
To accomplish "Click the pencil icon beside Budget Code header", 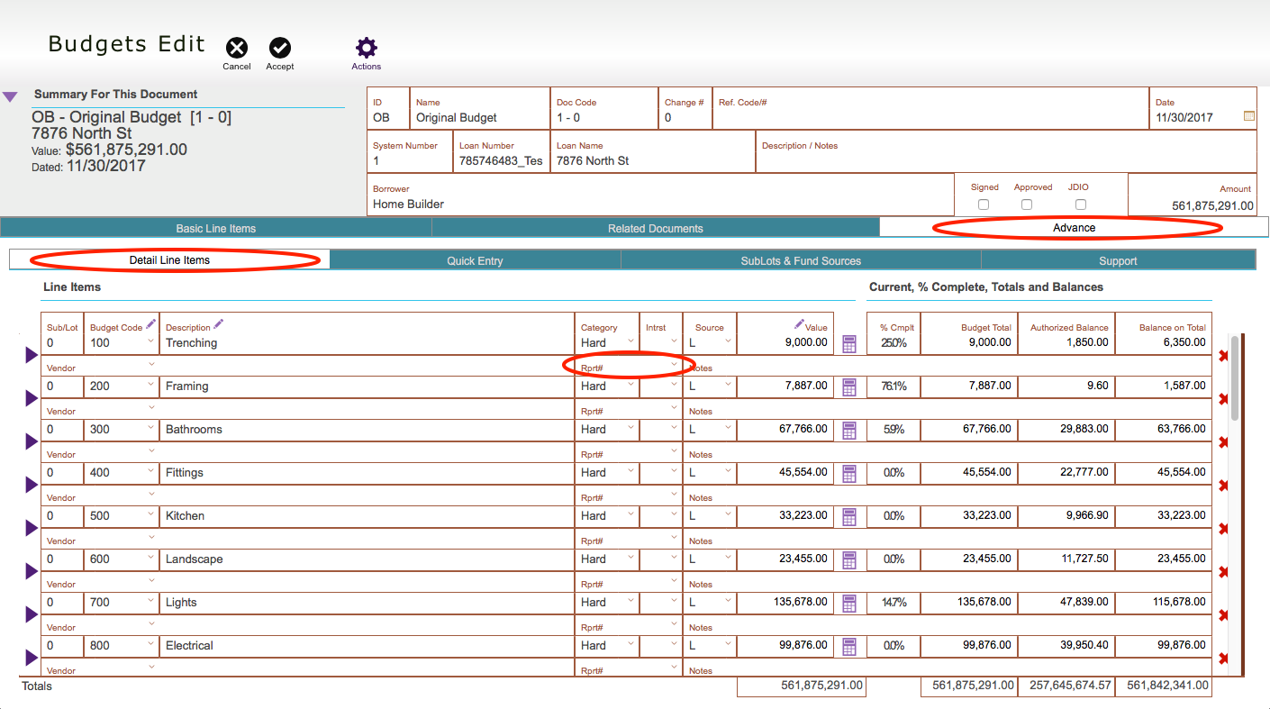I will click(x=150, y=324).
